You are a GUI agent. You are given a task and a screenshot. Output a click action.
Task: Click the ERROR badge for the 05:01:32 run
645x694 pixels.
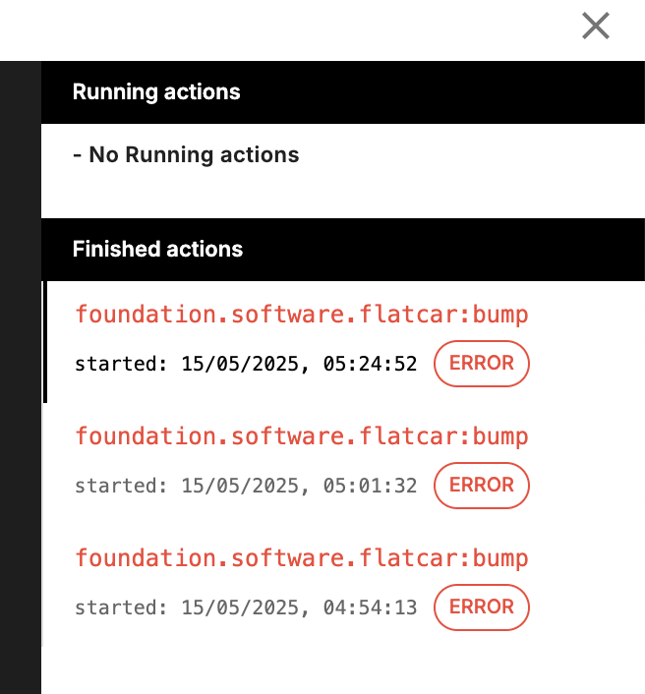[x=482, y=486]
